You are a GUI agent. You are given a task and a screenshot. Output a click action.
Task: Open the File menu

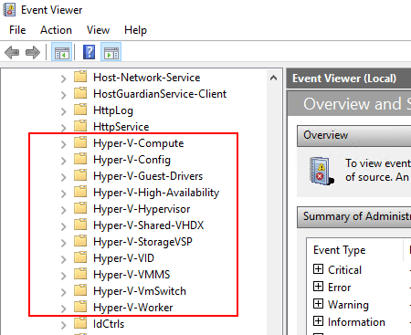17,30
